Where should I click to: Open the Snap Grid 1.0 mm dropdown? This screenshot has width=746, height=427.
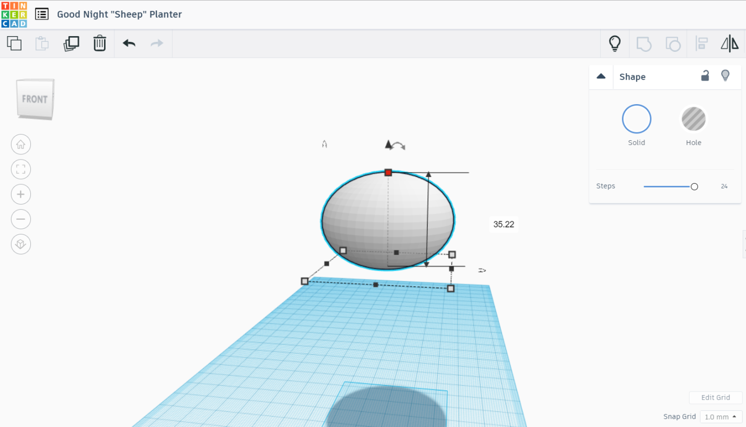721,417
